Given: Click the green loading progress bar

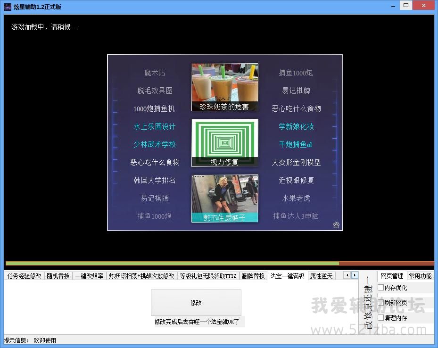Looking at the screenshot, I should [172, 263].
